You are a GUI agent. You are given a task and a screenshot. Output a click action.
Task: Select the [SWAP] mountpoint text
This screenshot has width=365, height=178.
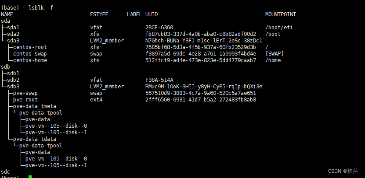274,53
